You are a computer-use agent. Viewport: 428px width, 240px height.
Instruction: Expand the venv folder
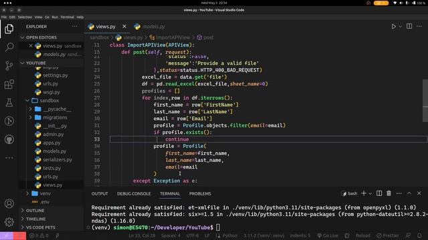point(27,193)
